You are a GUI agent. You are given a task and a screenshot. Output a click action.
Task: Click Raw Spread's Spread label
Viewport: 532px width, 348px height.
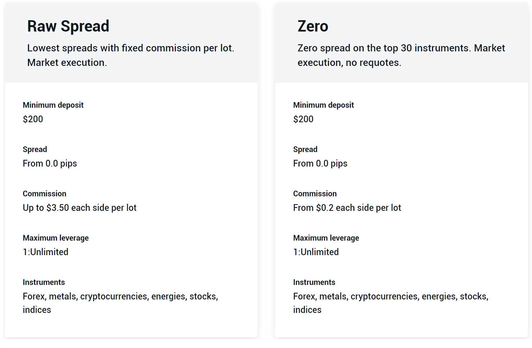[35, 149]
